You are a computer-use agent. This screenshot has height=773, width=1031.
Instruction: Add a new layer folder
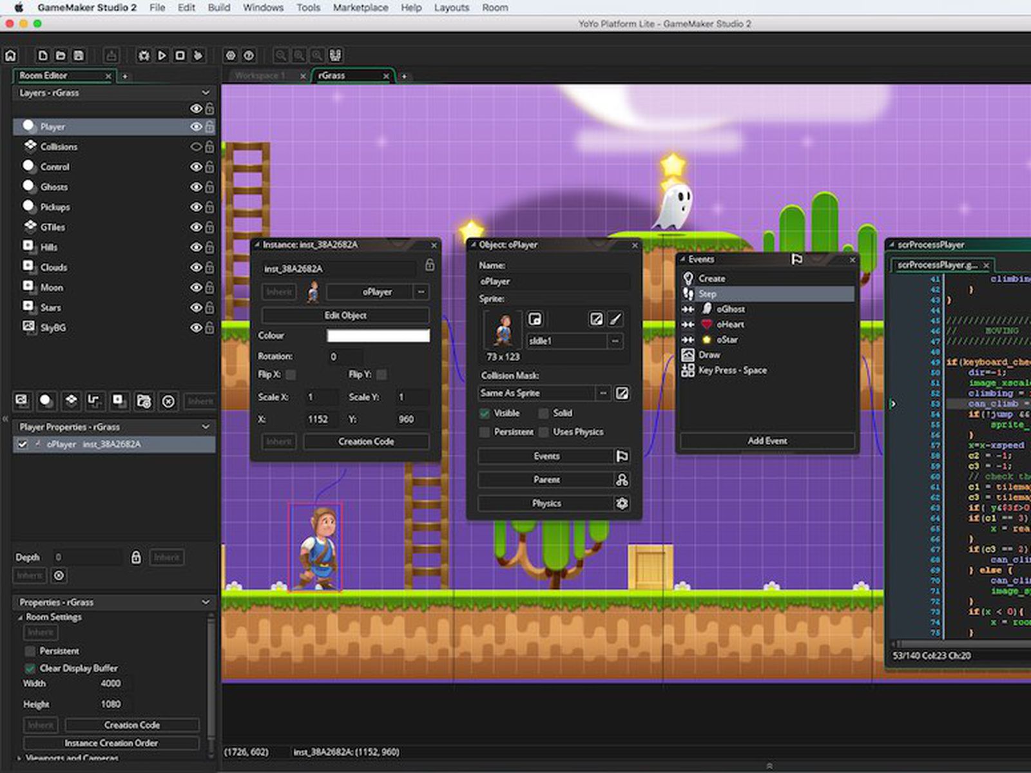[143, 401]
